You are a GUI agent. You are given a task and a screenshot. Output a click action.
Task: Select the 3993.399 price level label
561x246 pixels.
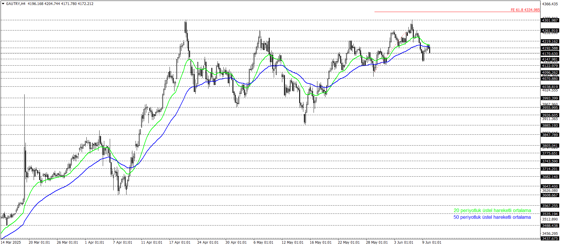(550, 98)
